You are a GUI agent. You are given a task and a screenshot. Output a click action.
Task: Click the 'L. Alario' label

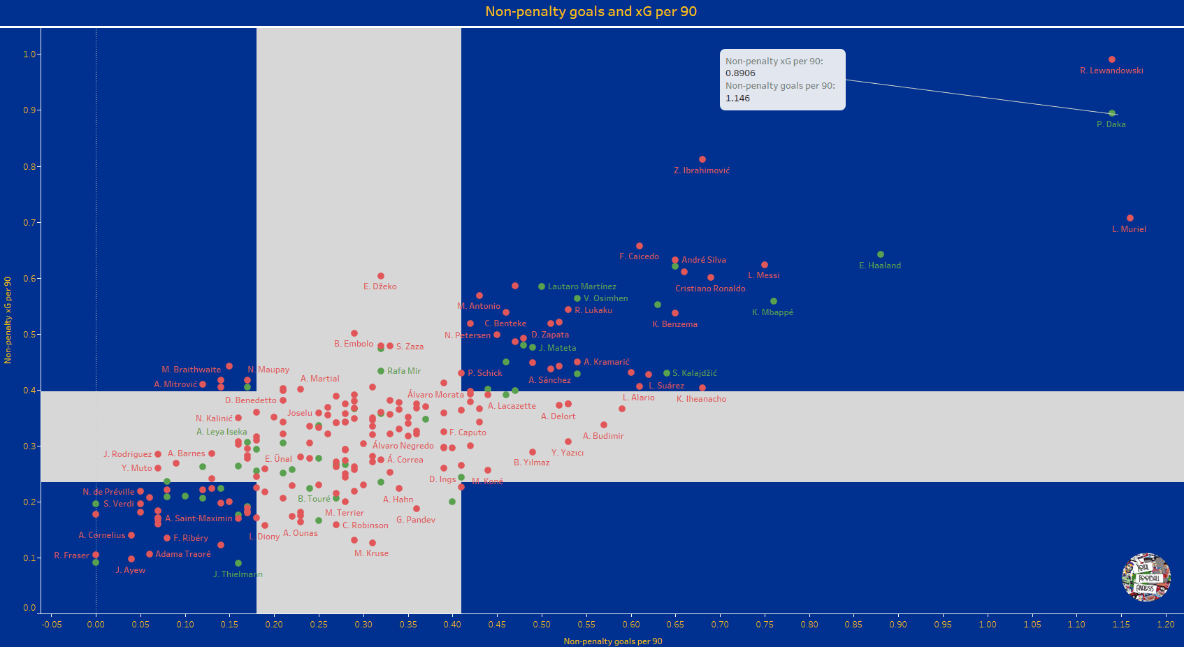(x=639, y=398)
